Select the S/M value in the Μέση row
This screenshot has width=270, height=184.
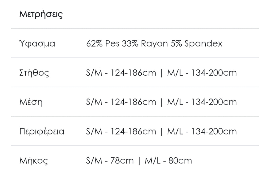[x=121, y=102]
